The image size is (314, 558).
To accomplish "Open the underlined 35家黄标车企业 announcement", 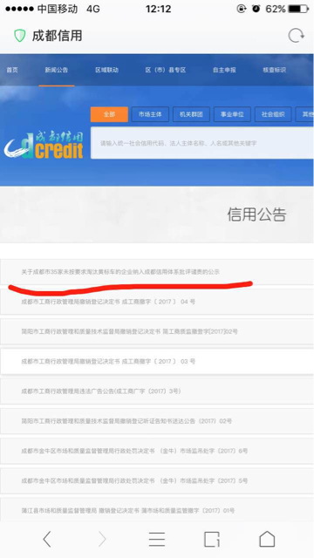I will (157, 272).
